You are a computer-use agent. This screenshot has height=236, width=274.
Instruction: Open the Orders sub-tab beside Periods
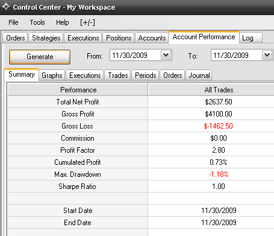click(172, 75)
